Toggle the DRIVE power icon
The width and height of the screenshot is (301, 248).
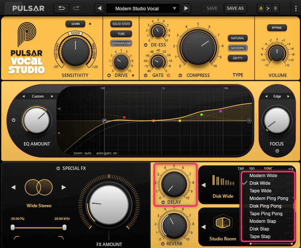(109, 75)
